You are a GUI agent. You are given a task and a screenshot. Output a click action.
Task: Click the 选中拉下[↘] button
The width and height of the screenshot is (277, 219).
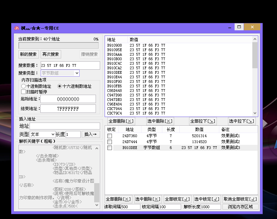point(242,121)
